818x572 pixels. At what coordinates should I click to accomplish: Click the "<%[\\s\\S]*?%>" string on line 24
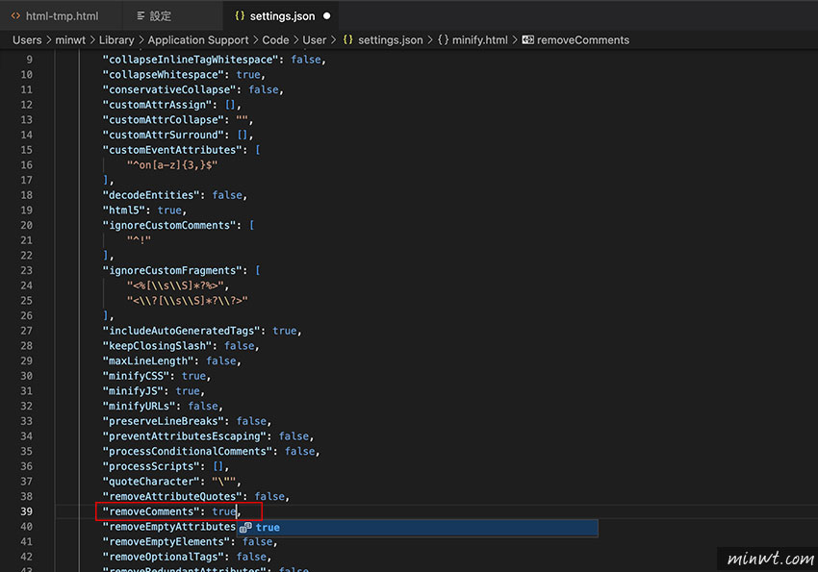[x=175, y=286]
